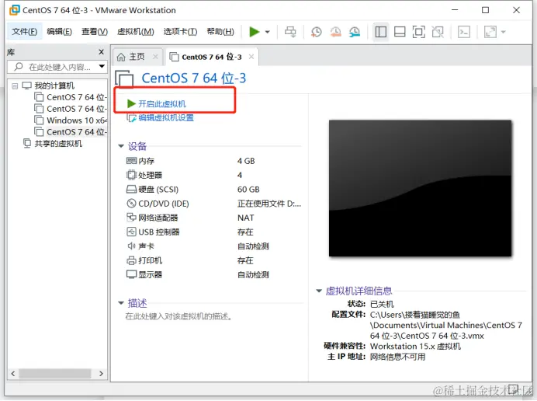Click the stretch guest display icon

pyautogui.click(x=490, y=32)
